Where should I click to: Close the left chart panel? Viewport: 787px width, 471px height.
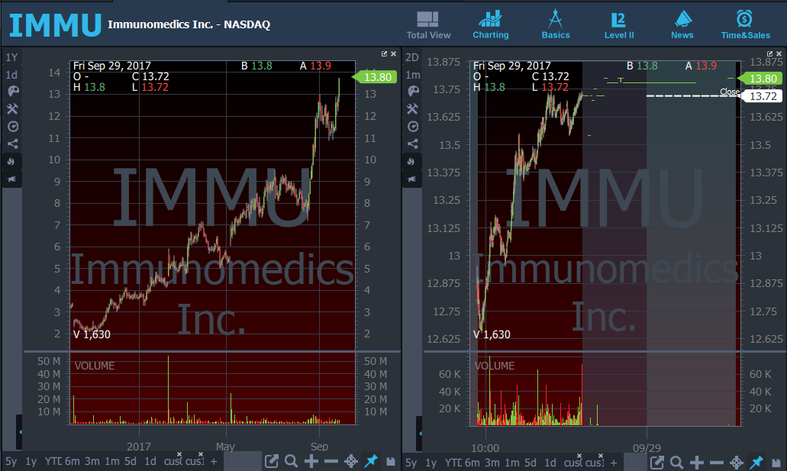394,53
